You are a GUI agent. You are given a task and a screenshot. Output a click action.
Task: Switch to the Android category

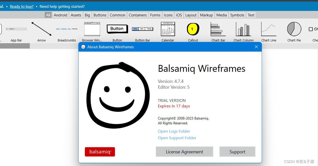coord(60,15)
